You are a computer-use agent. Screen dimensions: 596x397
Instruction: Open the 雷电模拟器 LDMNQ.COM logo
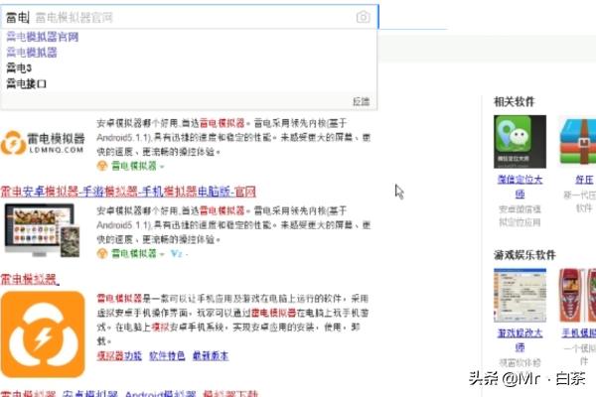pos(43,143)
